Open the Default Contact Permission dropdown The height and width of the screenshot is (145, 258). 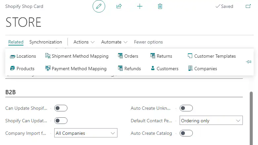point(211,121)
